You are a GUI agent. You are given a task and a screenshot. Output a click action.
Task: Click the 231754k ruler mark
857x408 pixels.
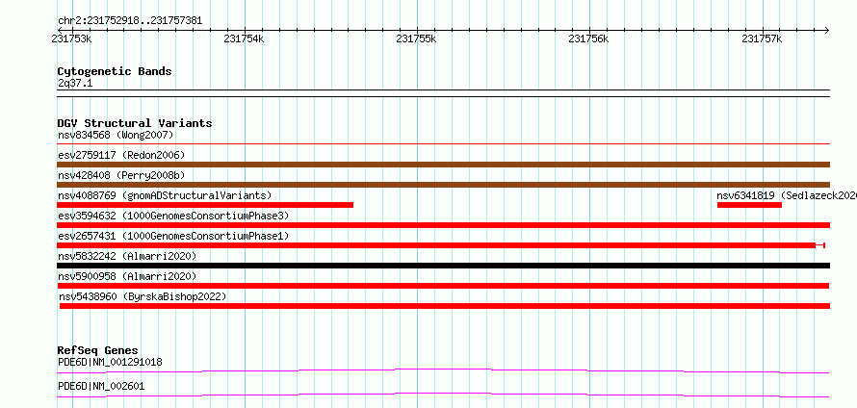(244, 38)
